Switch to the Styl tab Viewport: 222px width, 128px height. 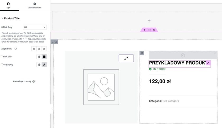pos(8,5)
